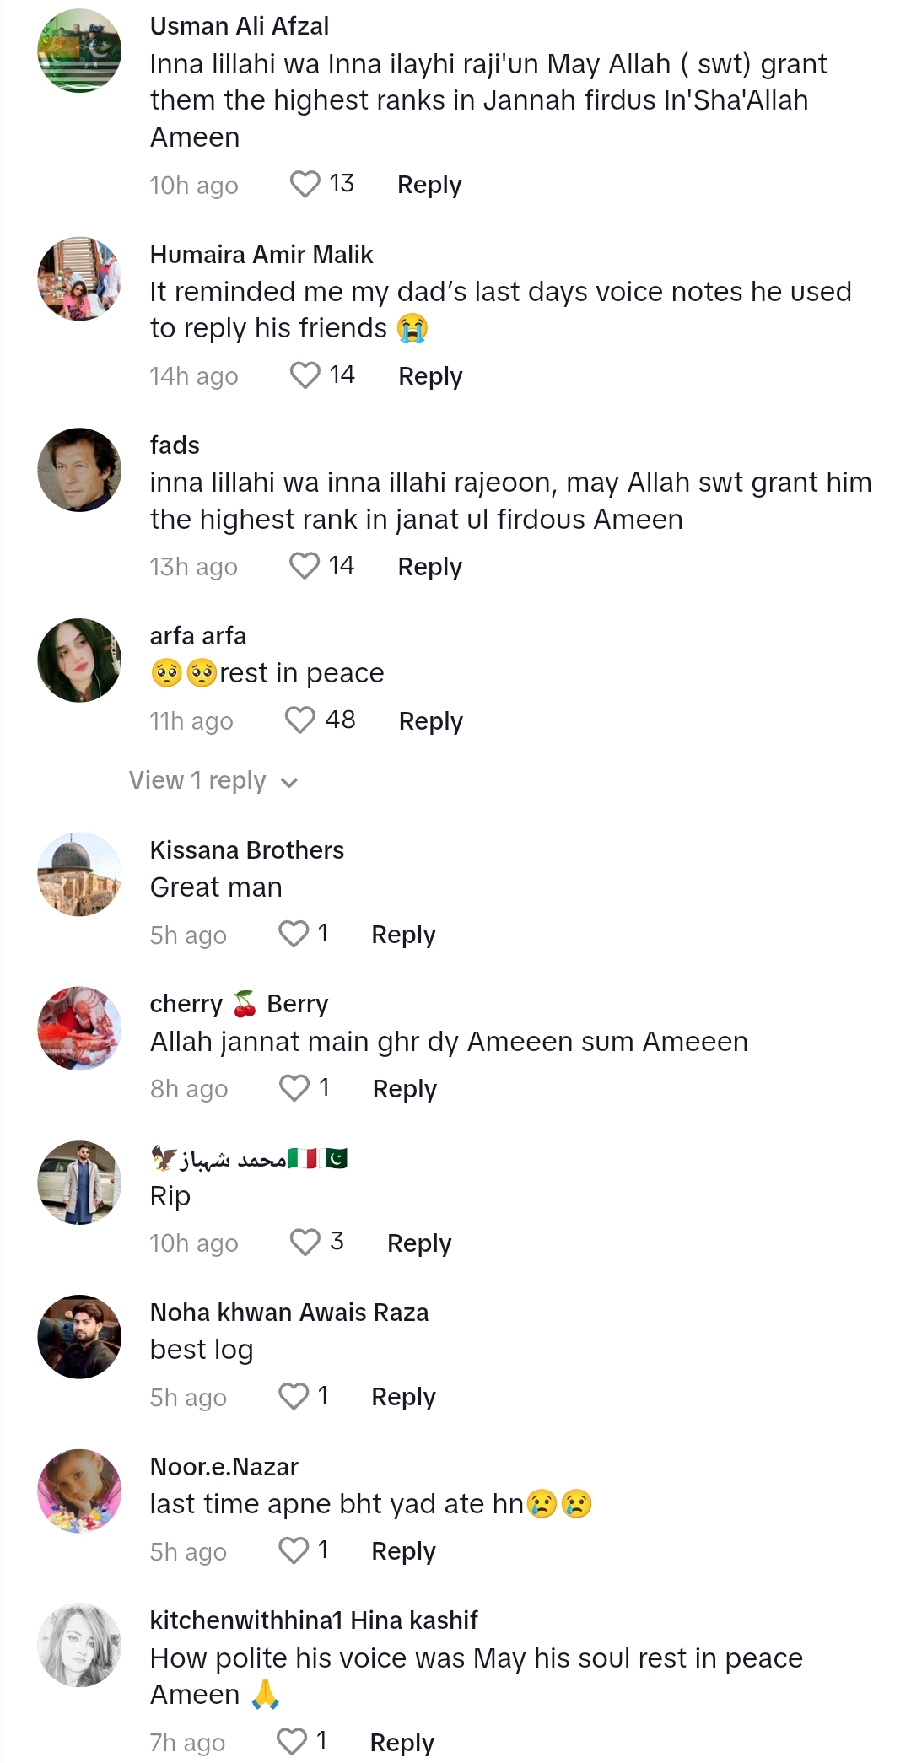Heart Noha khwan Awais Raza's comment
Viewport: 911px width, 1763px height.
294,1396
